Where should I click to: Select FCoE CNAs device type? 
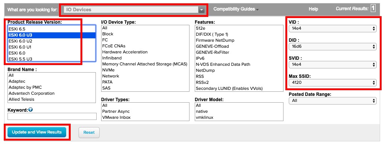coord(145,46)
